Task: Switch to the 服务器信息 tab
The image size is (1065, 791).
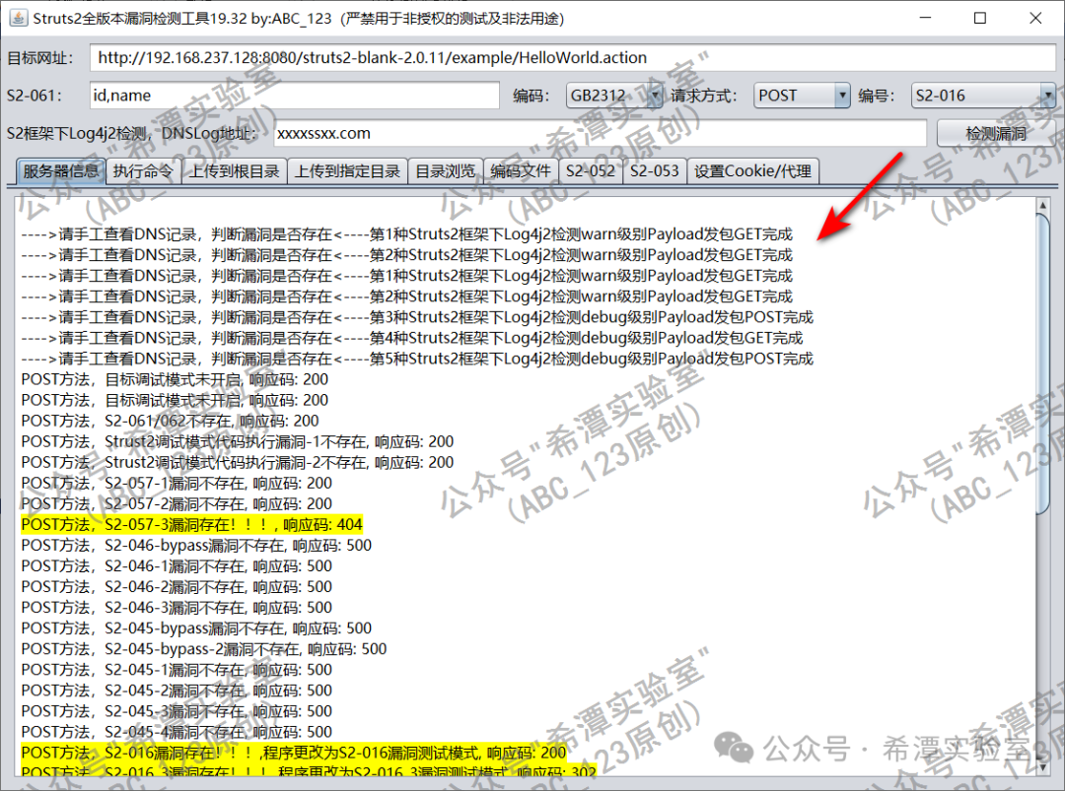Action: click(60, 171)
